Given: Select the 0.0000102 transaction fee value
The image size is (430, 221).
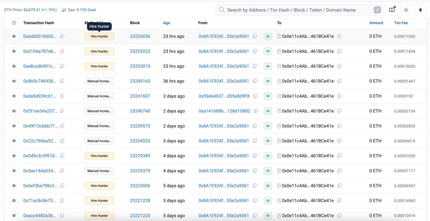Looking at the screenshot, I should (x=403, y=96).
